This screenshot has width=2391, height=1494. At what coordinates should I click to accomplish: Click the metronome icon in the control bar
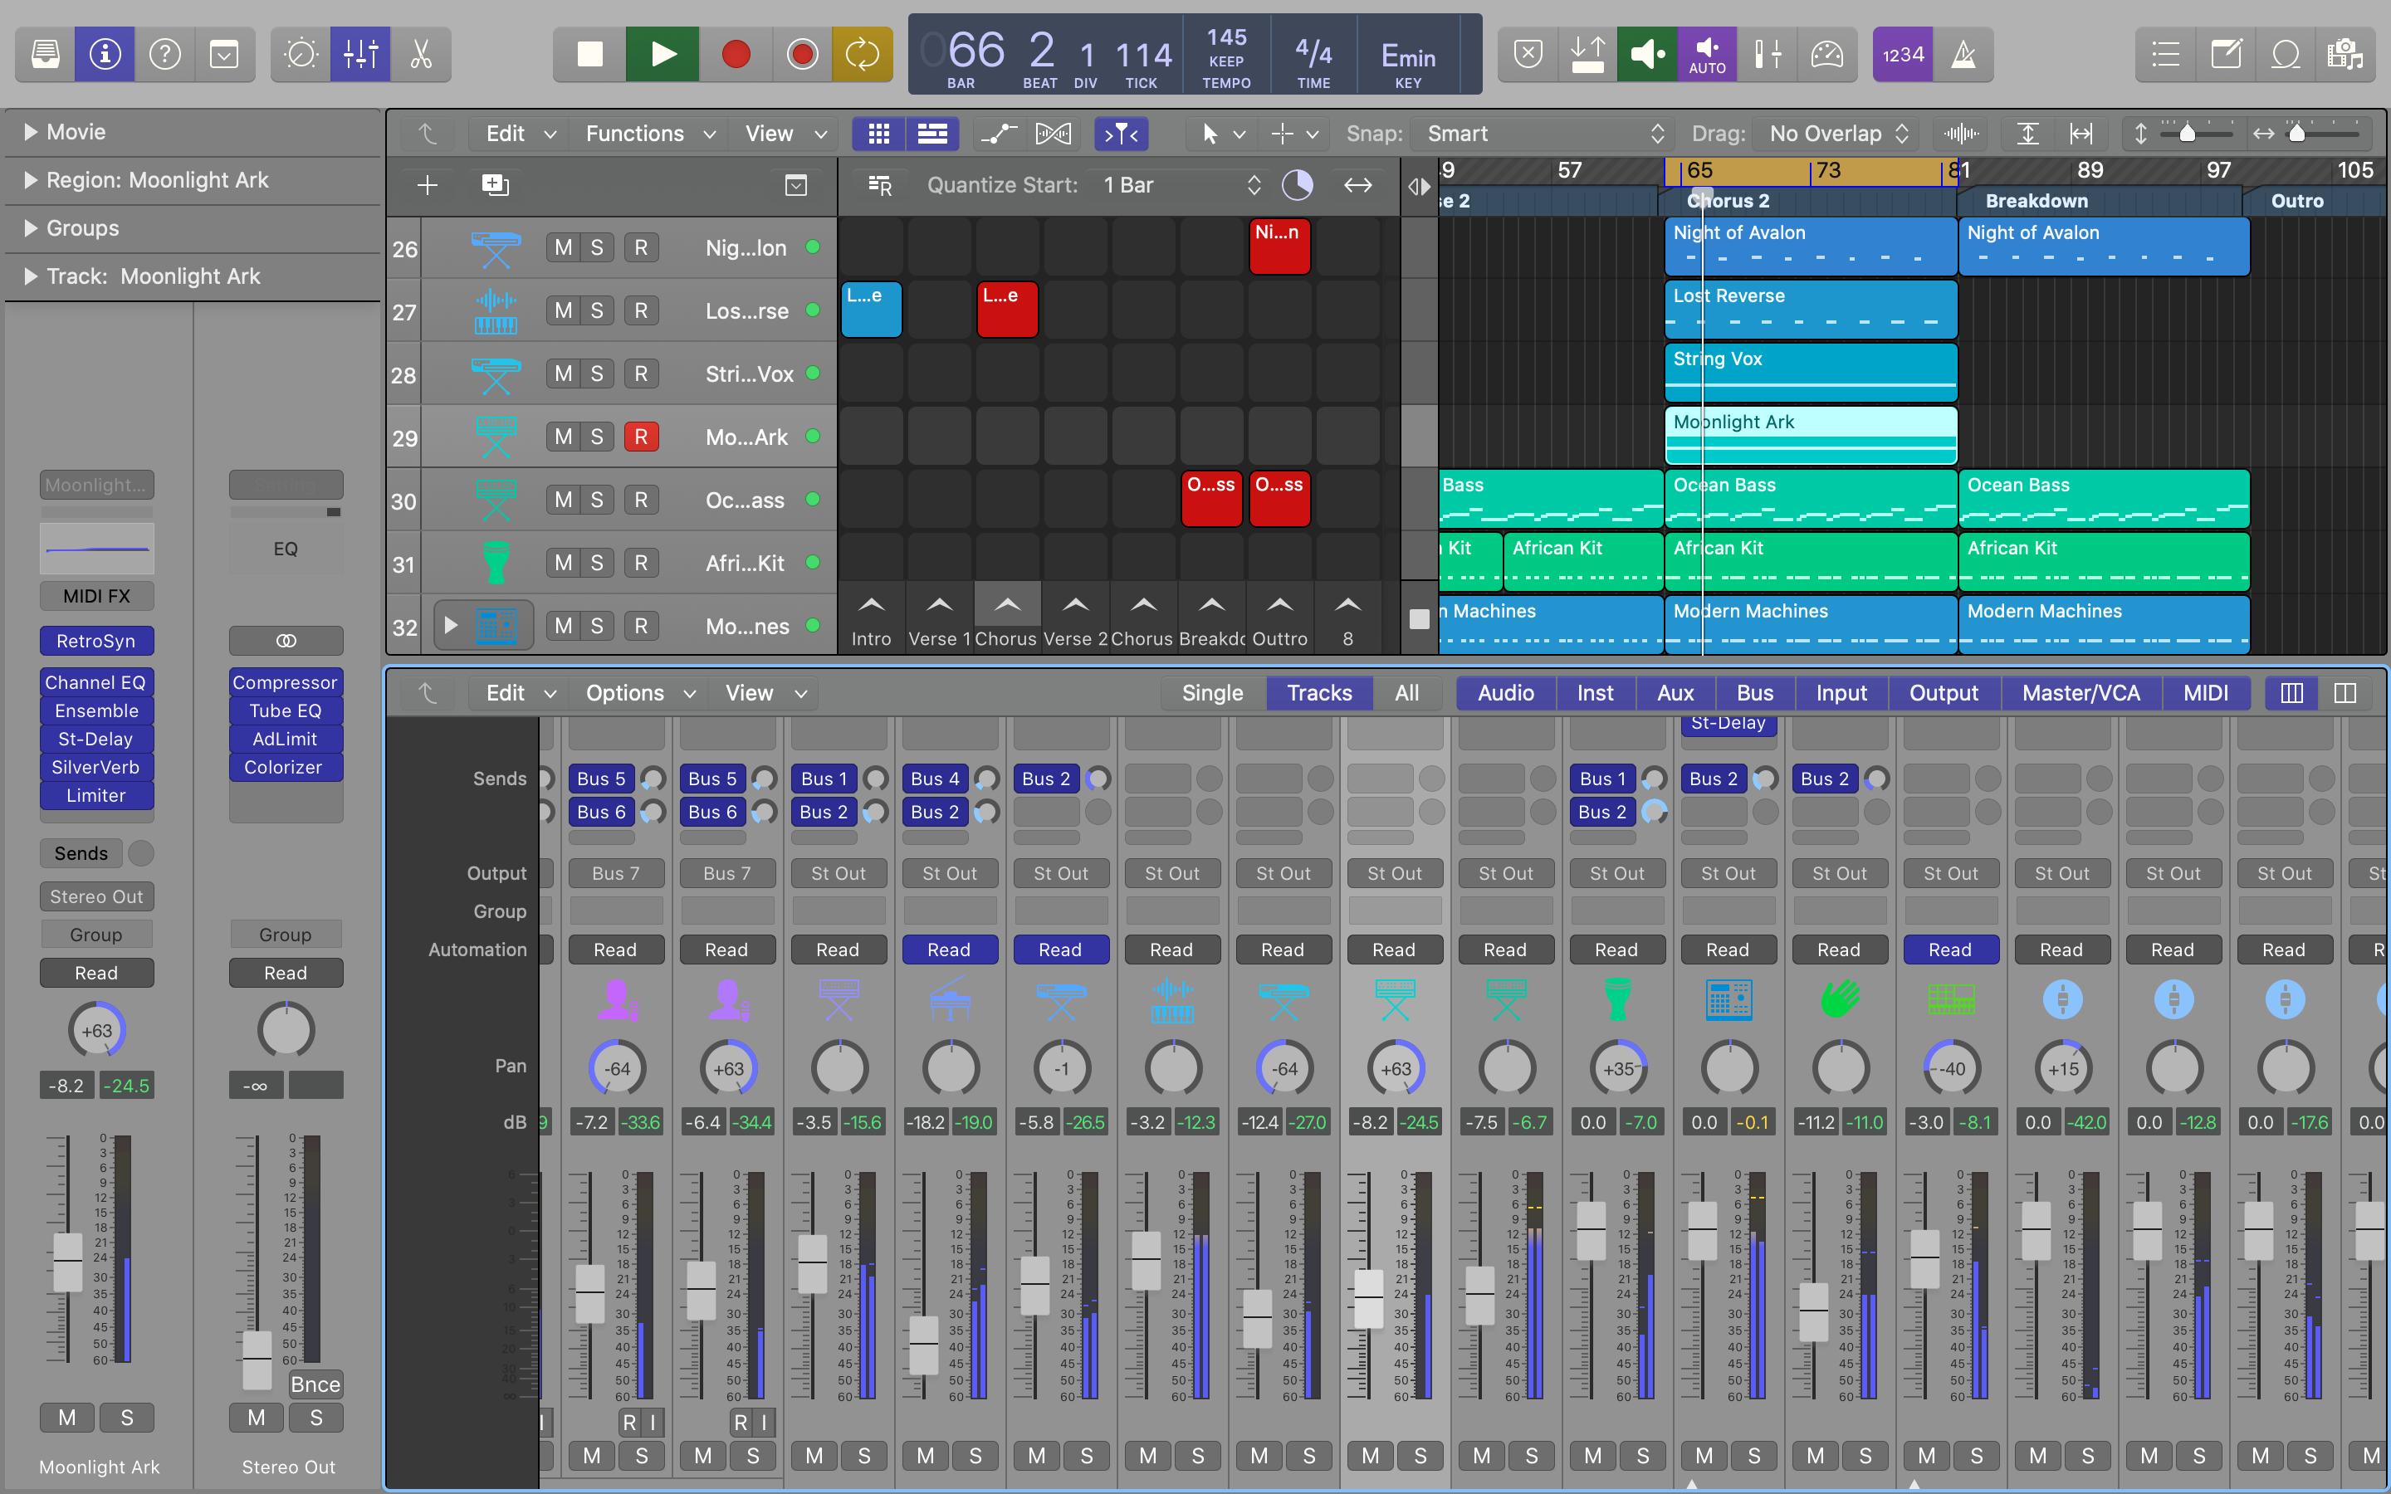[1963, 54]
